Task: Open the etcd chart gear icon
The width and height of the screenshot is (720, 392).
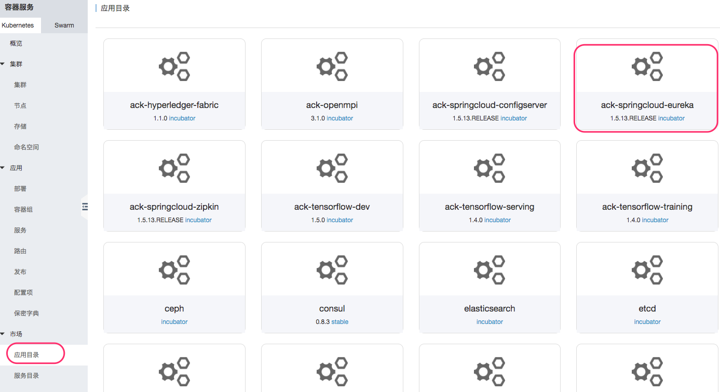Action: pos(647,269)
